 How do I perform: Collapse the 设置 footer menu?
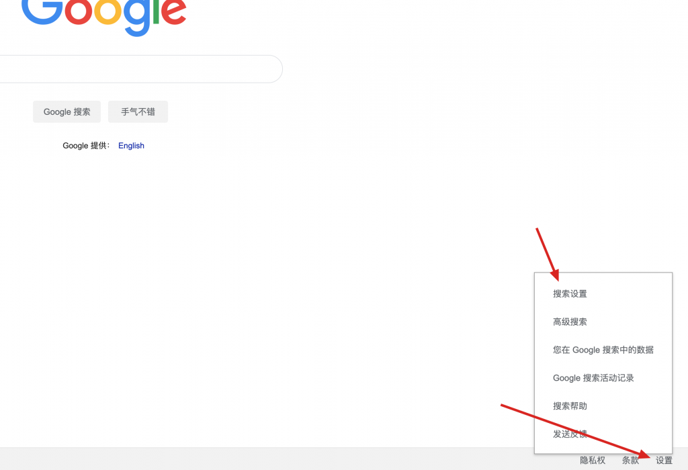664,460
